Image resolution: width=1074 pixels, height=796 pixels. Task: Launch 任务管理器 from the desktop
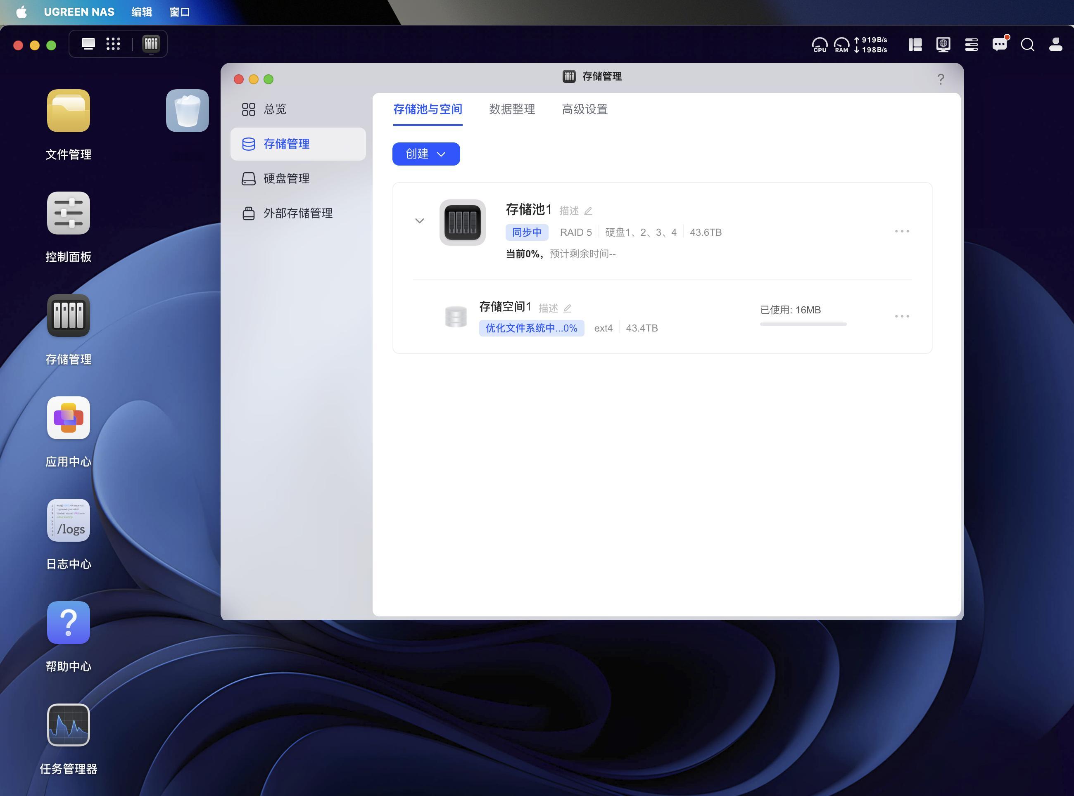(69, 725)
